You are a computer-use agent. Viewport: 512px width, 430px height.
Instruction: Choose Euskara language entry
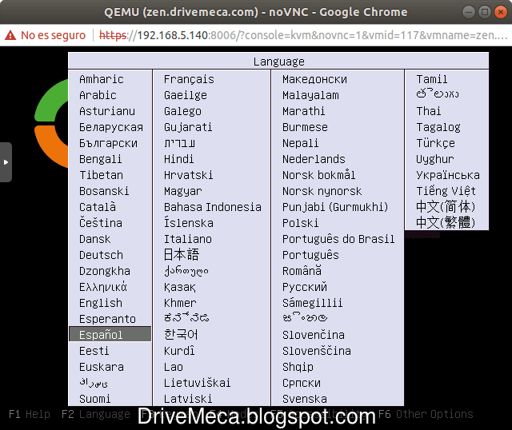(102, 367)
